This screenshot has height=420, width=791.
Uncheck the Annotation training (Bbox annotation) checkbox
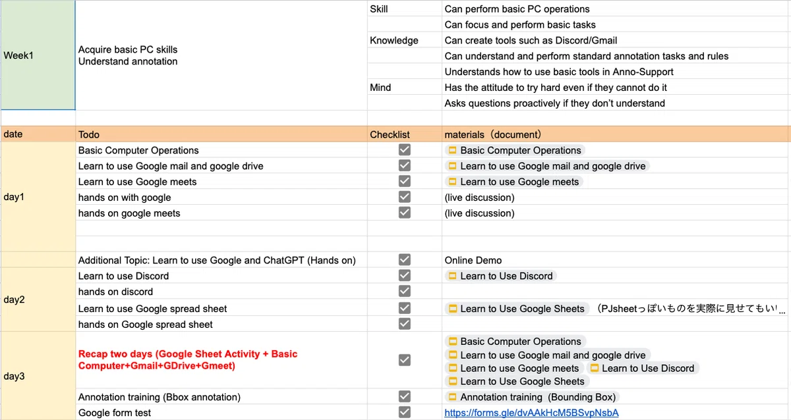[x=405, y=396]
